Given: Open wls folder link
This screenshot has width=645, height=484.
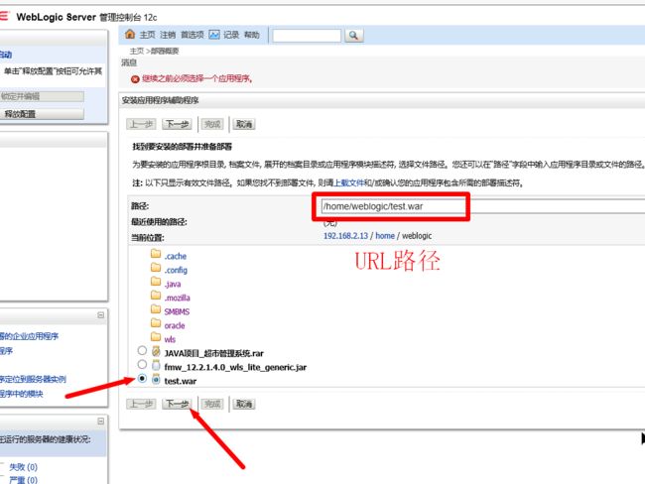Looking at the screenshot, I should [x=170, y=339].
